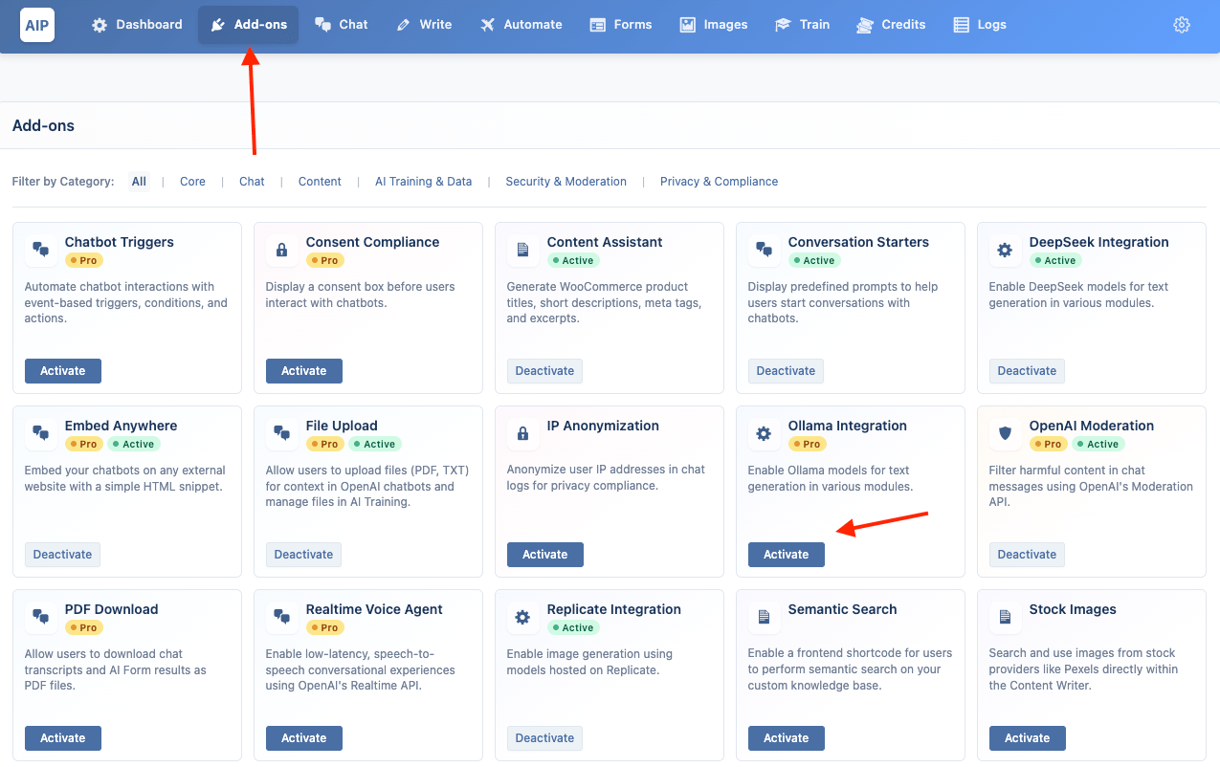Deactivate the Embed Anywhere add-on
1220x767 pixels.
(x=62, y=555)
